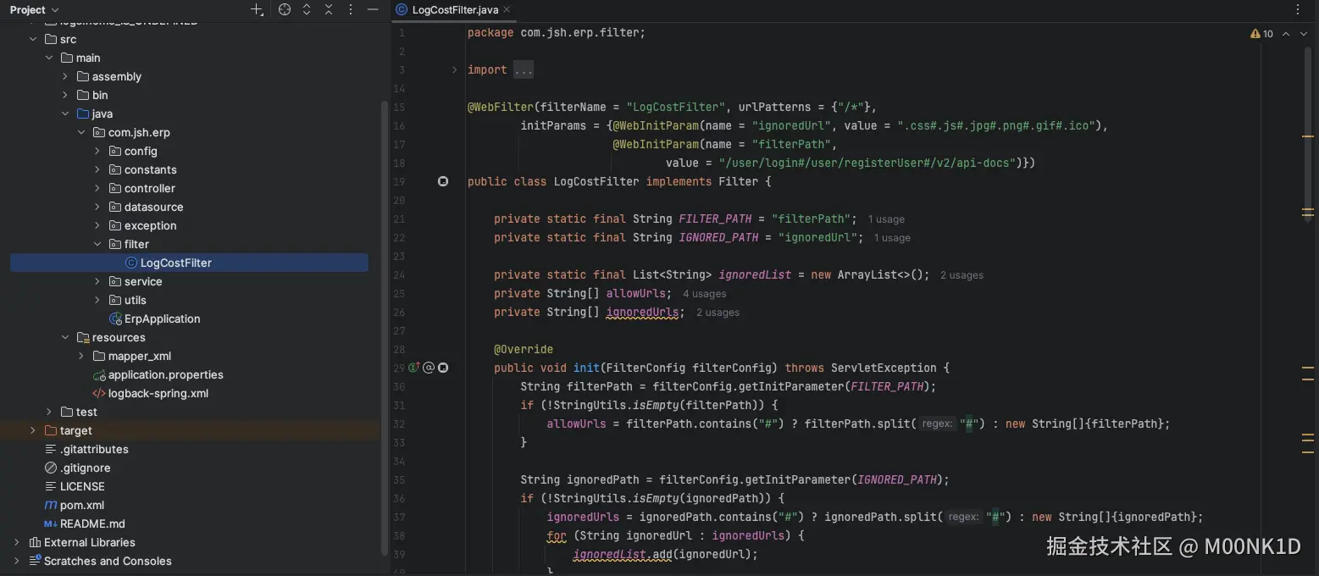Open the inspections warning widget showing 10
The width and height of the screenshot is (1319, 576).
tap(1261, 33)
